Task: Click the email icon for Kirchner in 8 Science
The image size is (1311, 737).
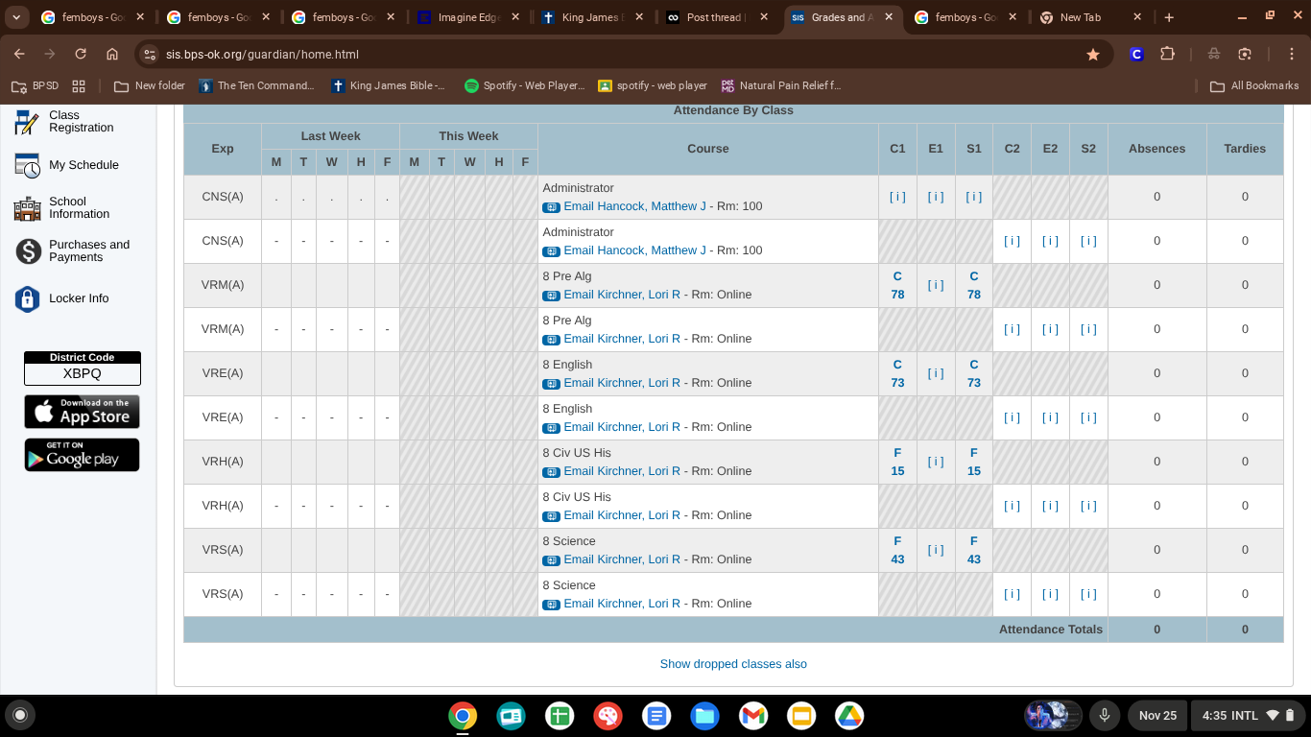Action: click(551, 559)
